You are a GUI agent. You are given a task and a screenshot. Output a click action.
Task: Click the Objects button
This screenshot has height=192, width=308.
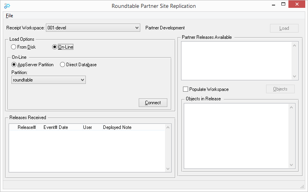click(280, 89)
